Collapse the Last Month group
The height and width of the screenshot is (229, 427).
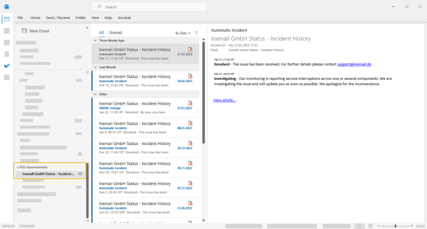(95, 67)
